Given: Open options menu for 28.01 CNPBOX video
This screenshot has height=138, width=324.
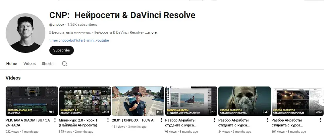Looking at the screenshot, I should [161, 120].
